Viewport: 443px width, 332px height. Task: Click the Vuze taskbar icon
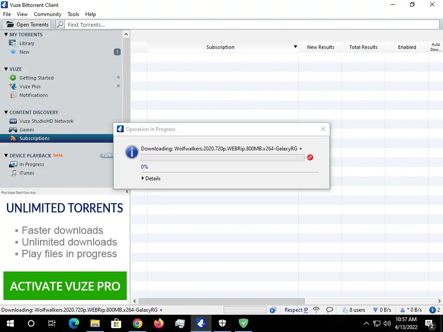click(x=201, y=323)
